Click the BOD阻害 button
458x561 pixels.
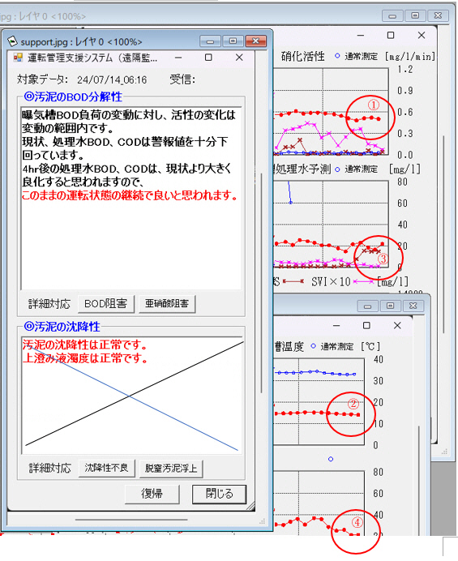106,304
